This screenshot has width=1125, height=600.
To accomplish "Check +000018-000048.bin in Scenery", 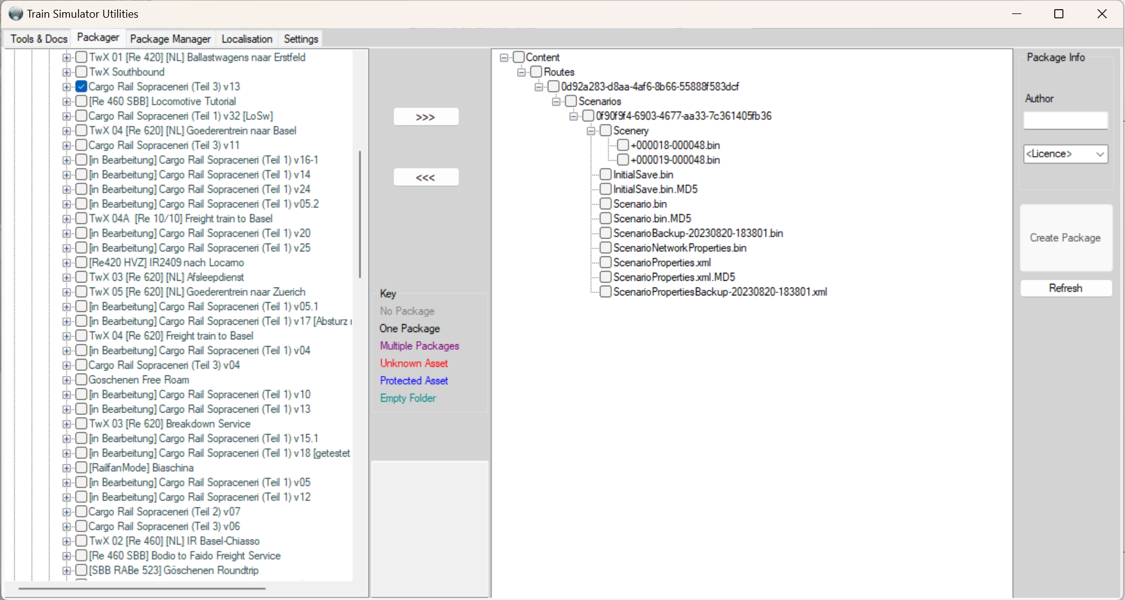I will (x=623, y=145).
